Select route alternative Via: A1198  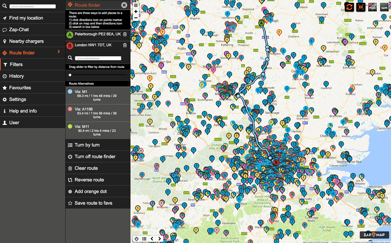[x=98, y=113]
